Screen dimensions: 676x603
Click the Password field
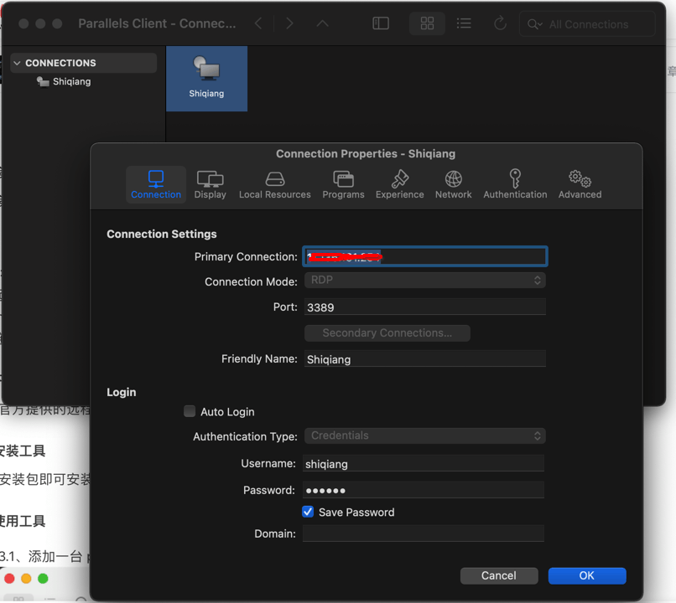tap(424, 490)
